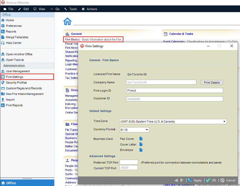Click the Firm Details button
Image resolution: width=240 pixels, height=186 pixels.
(x=212, y=83)
